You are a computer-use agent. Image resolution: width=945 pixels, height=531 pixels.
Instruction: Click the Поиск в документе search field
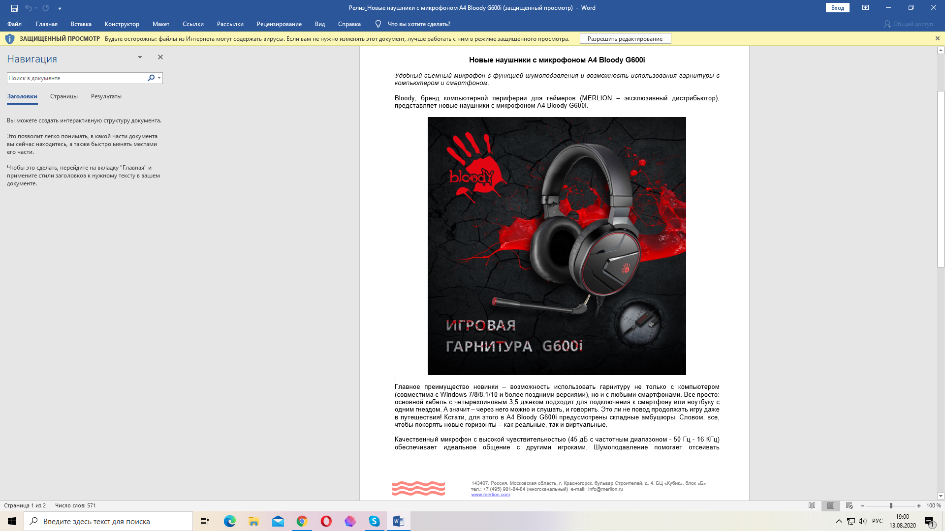point(76,78)
